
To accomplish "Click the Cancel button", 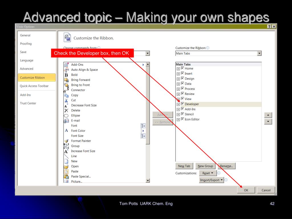I will coord(266,190).
